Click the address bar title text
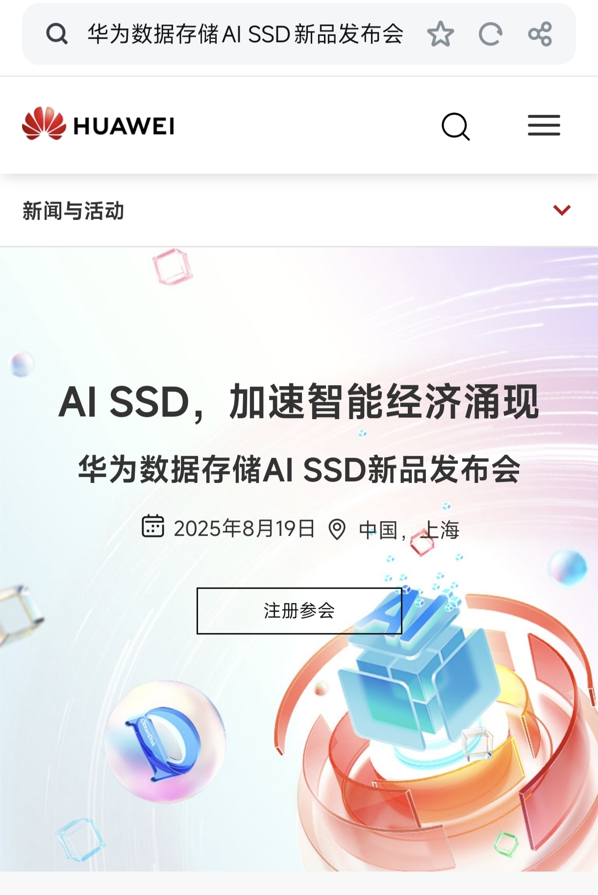Viewport: 598px width, 895px height. click(x=246, y=34)
